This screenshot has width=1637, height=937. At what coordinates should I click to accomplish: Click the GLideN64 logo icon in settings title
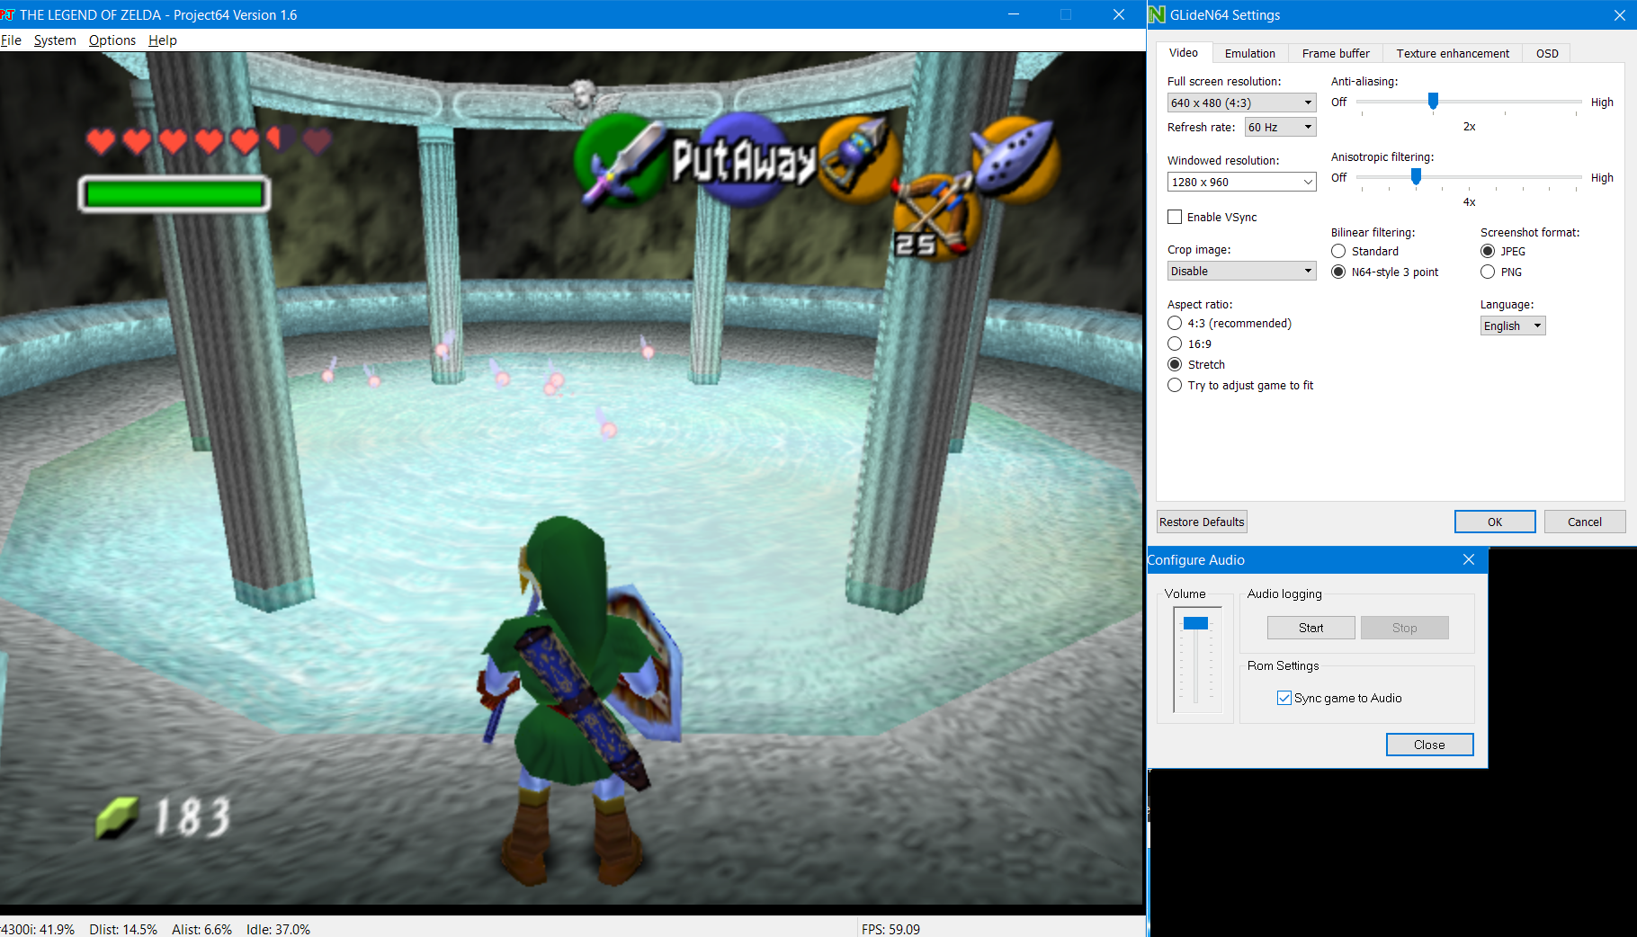coord(1157,14)
